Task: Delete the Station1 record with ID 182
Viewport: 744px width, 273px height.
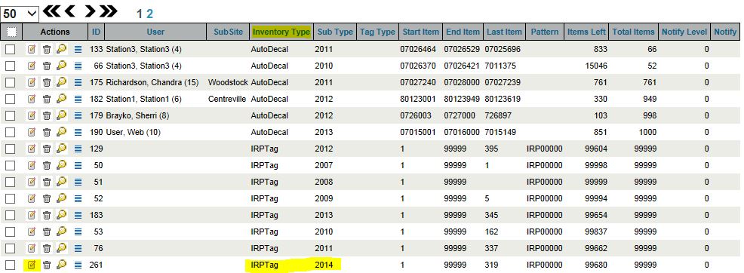Action: tap(47, 99)
